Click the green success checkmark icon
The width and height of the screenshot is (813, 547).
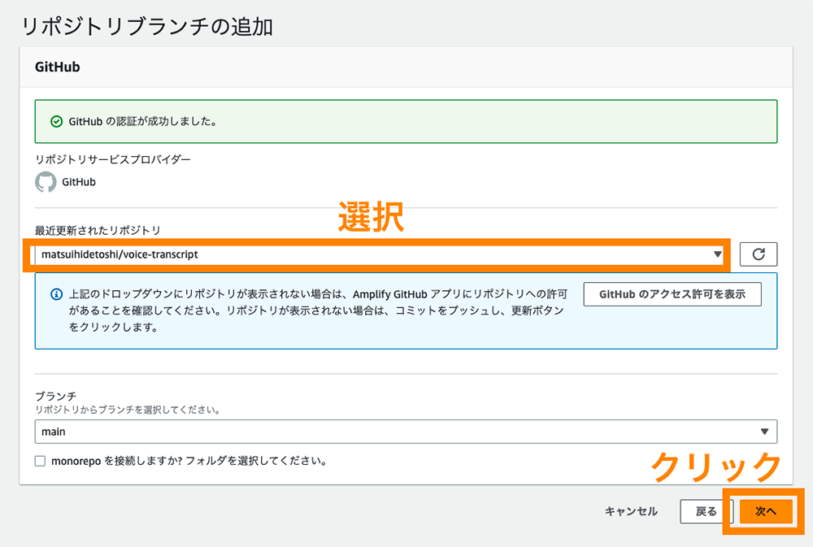(x=57, y=122)
